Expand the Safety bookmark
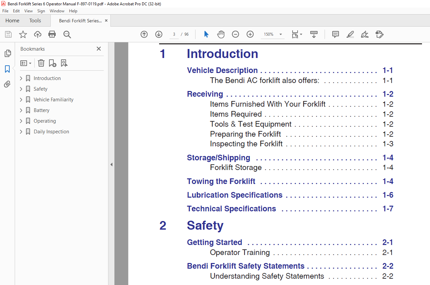430x285 pixels. tap(21, 89)
